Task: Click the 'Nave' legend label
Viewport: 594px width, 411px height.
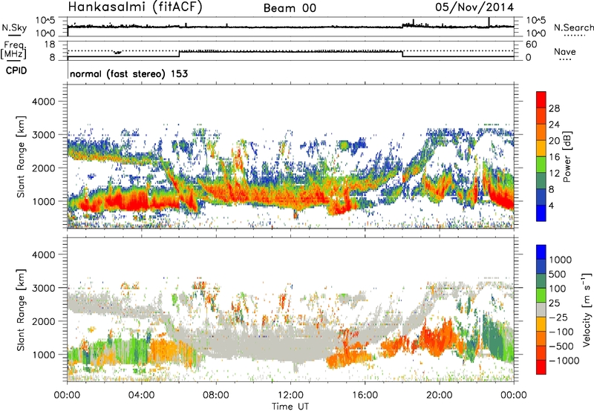Action: point(565,51)
